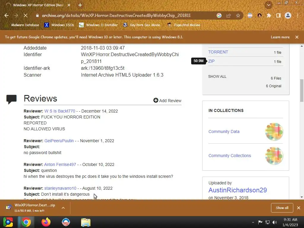Click the scrollbar down arrow

coord(302,197)
